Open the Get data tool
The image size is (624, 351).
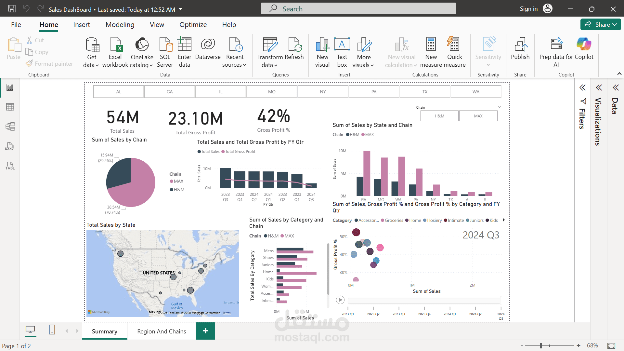pyautogui.click(x=91, y=52)
